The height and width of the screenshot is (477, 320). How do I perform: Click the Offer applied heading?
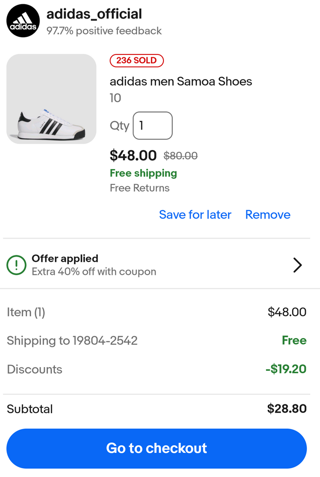pos(65,259)
